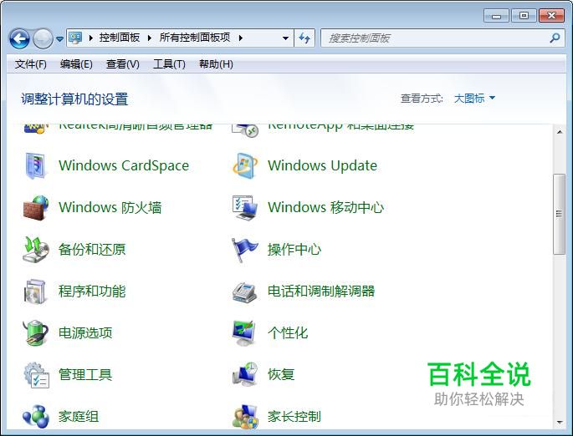Viewport: 573px width, 436px height.
Task: Open the 大图标 view mode dropdown
Action: coord(474,99)
